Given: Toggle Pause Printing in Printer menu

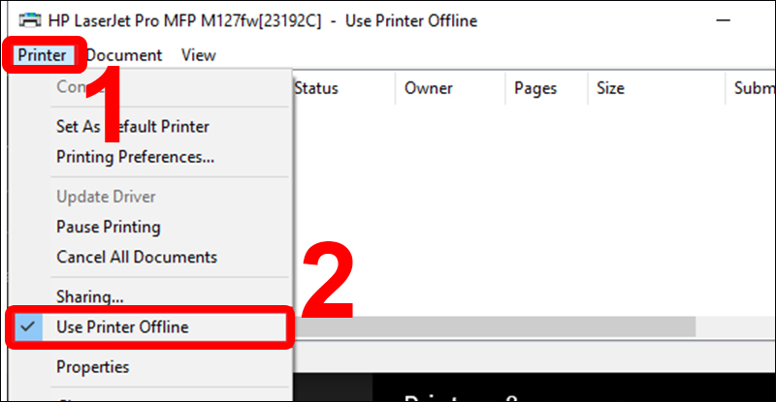Looking at the screenshot, I should point(109,227).
